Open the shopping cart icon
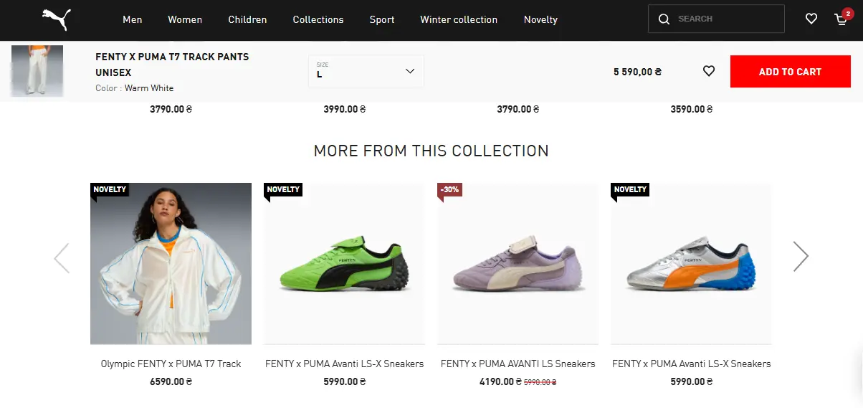Image resolution: width=863 pixels, height=408 pixels. pos(841,19)
